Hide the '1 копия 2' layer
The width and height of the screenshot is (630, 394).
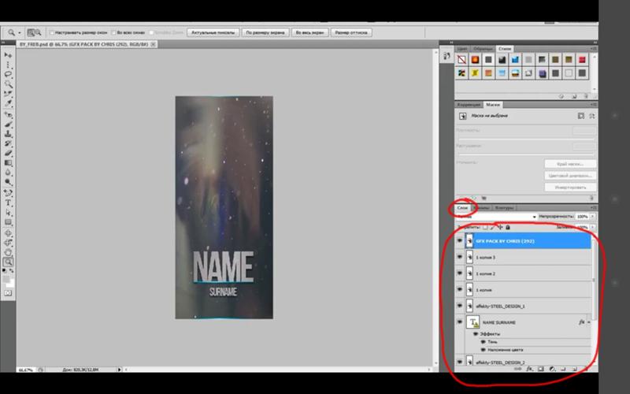click(460, 273)
